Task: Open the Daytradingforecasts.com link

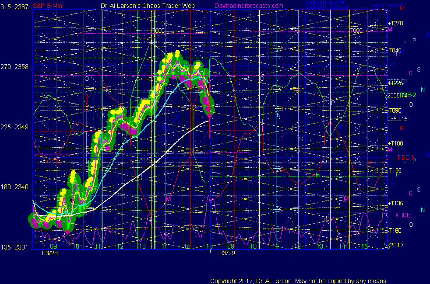Action: point(249,6)
